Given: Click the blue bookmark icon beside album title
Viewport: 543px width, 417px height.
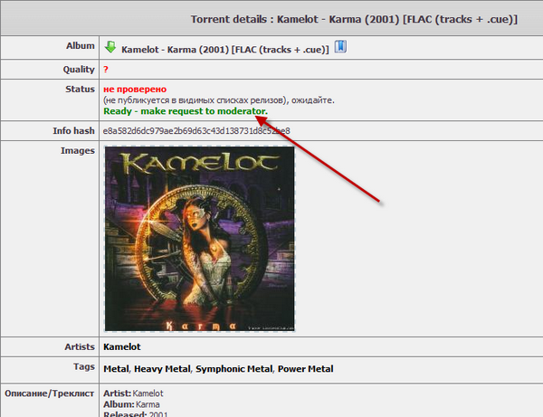Looking at the screenshot, I should click(x=340, y=46).
